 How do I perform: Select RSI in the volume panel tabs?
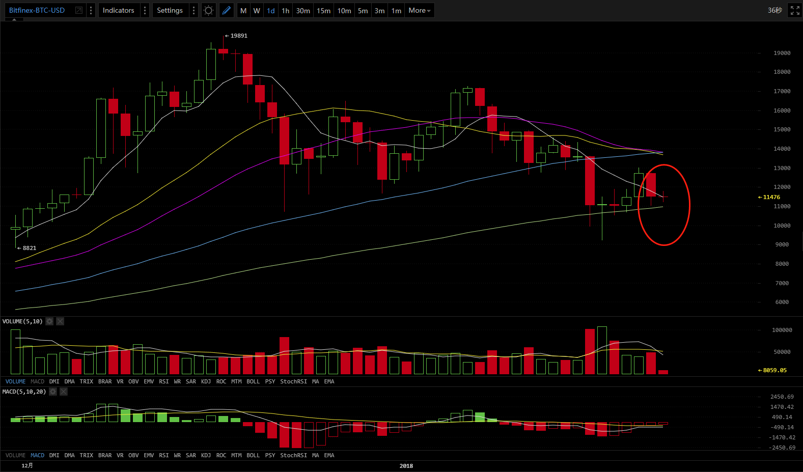tap(163, 381)
